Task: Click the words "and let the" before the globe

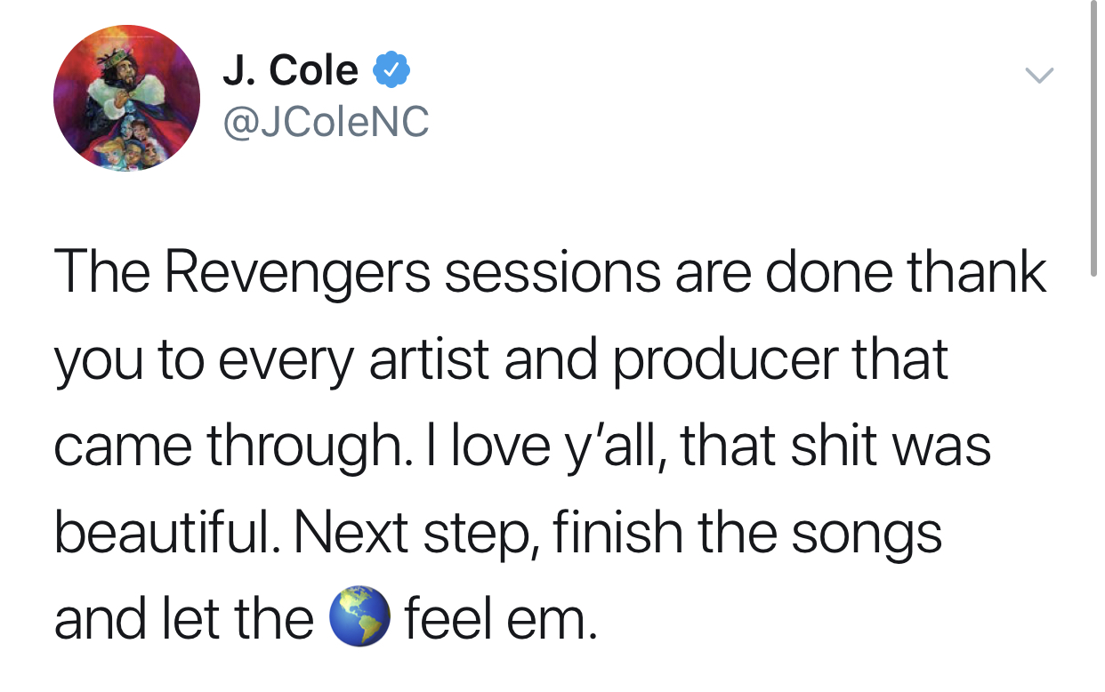Action: (x=183, y=619)
